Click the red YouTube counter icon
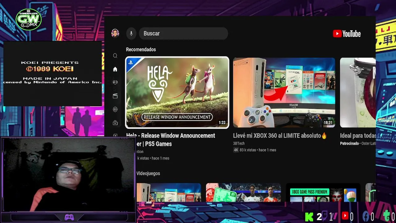 pos(345,216)
